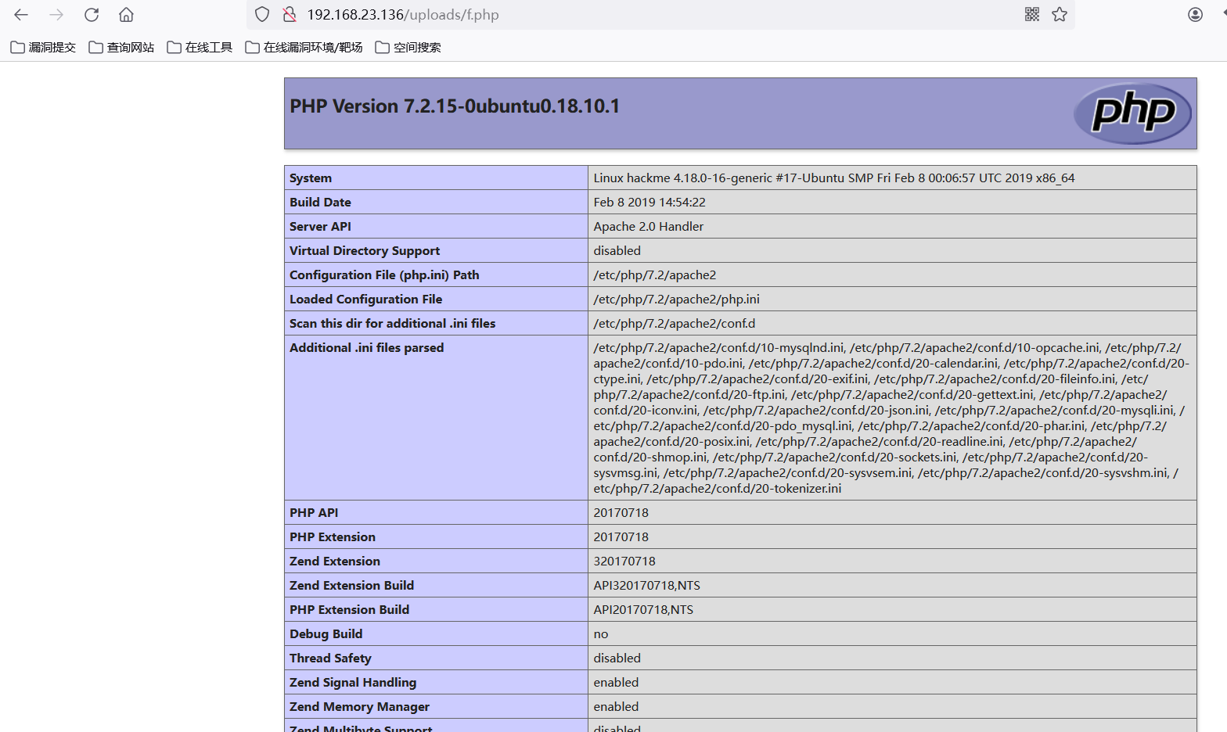Click the PHP API 20170718 value
The image size is (1227, 732).
click(621, 513)
